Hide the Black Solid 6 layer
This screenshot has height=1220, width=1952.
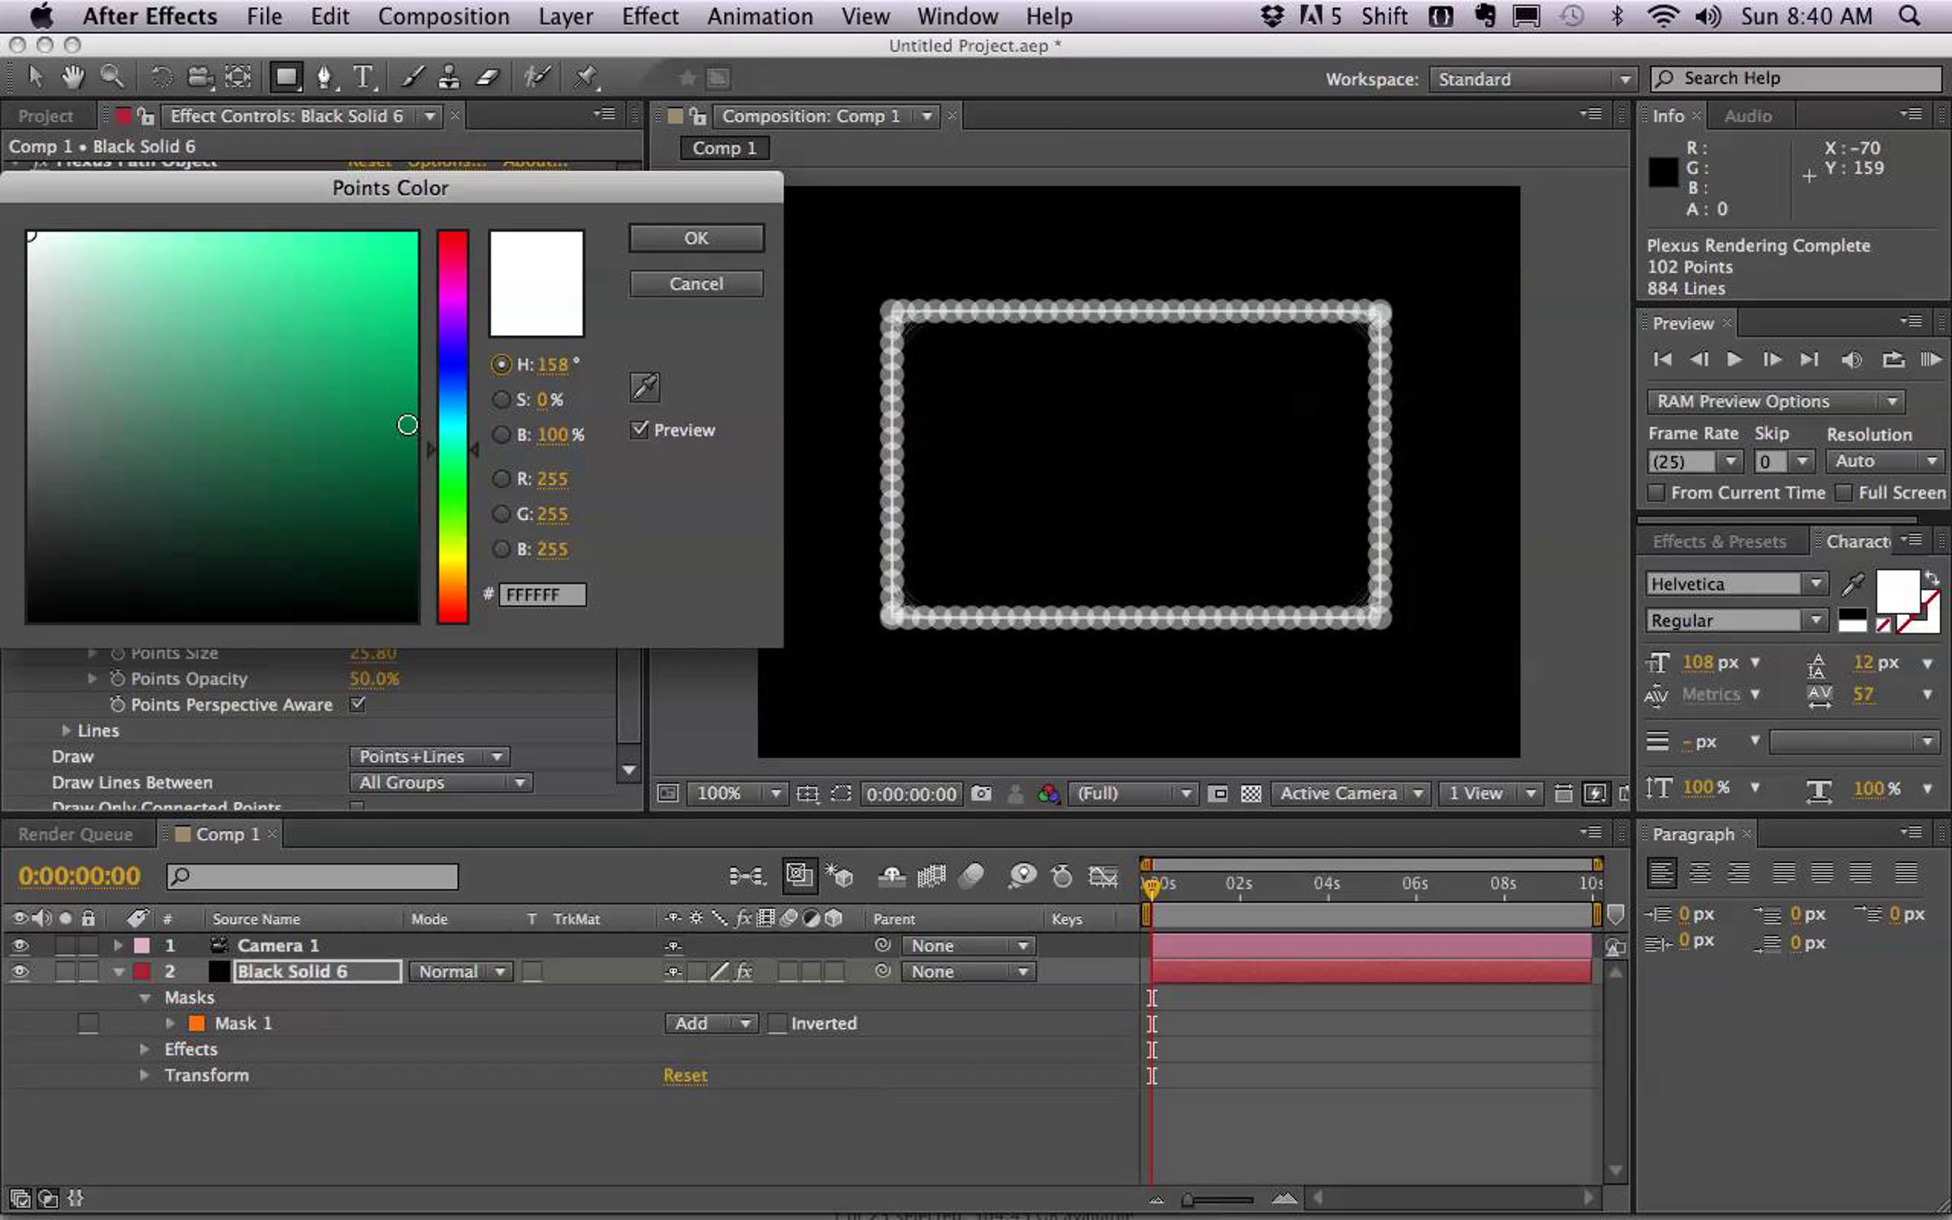[x=20, y=971]
